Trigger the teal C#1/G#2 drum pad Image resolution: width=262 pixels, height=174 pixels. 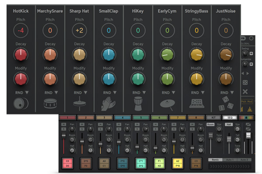[141, 164]
